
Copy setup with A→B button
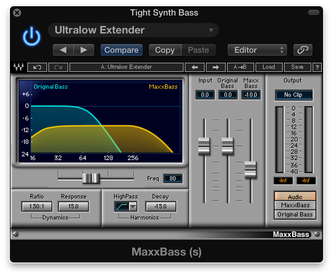coord(240,67)
